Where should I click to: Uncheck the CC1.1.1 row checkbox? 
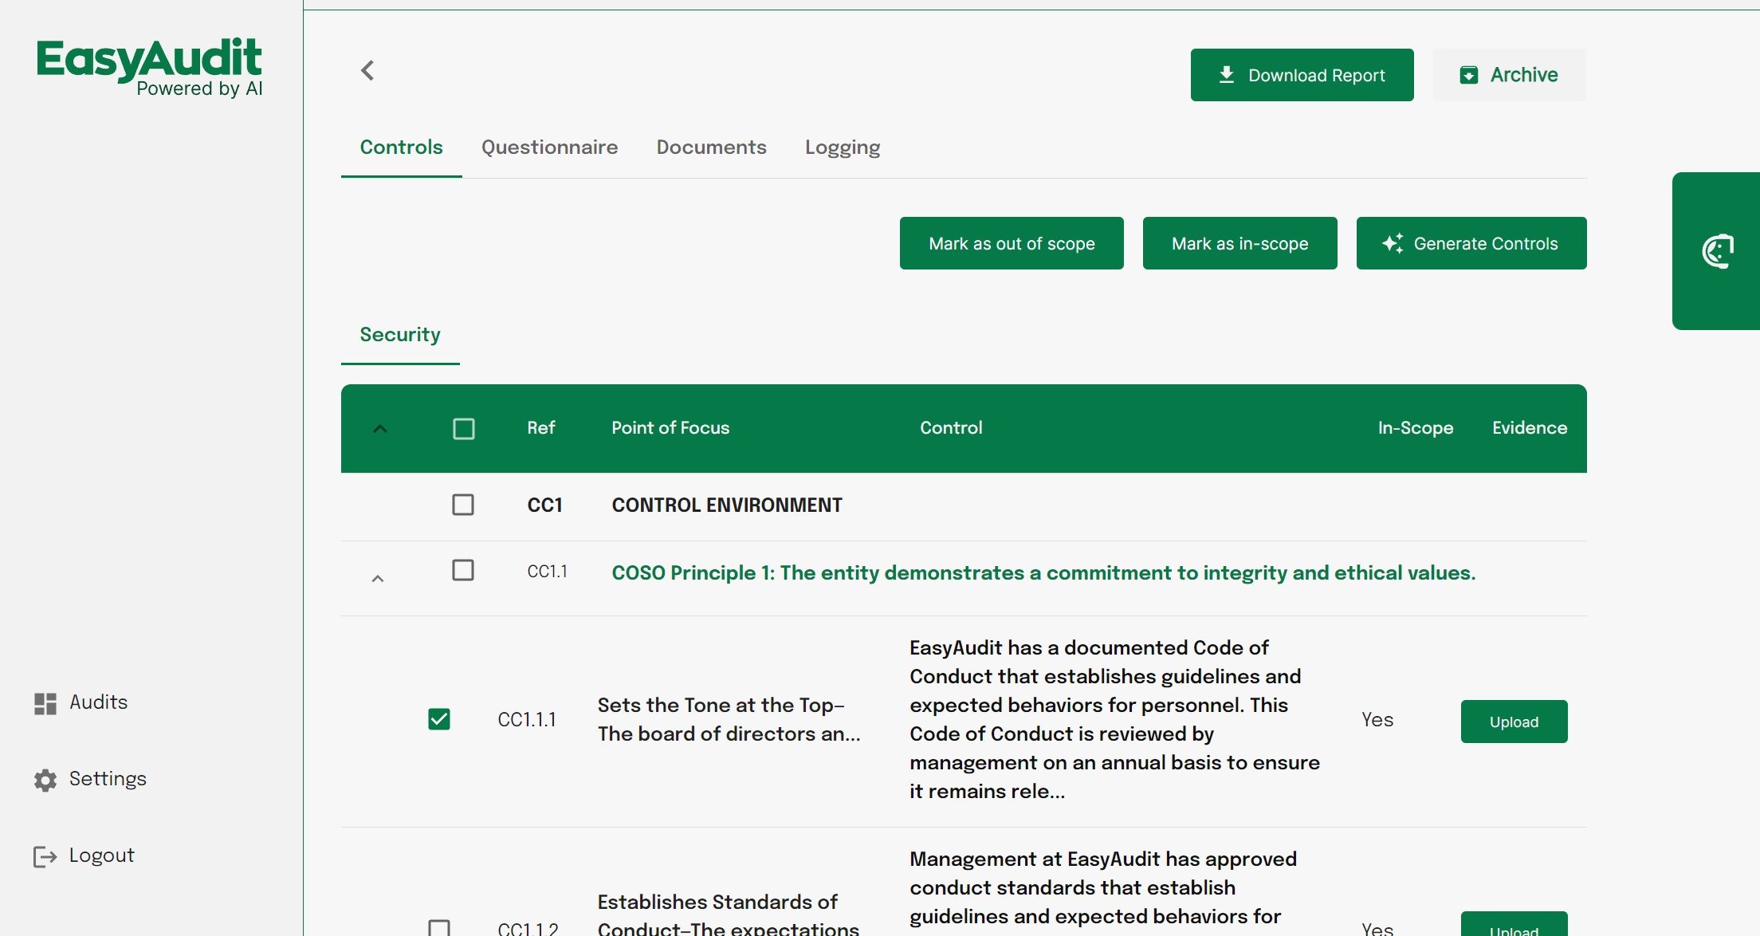click(439, 718)
